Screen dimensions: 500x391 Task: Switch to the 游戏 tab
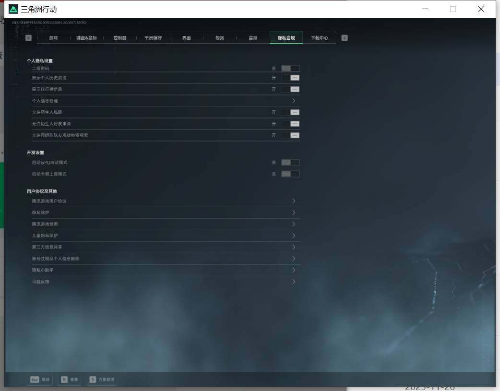pos(53,38)
